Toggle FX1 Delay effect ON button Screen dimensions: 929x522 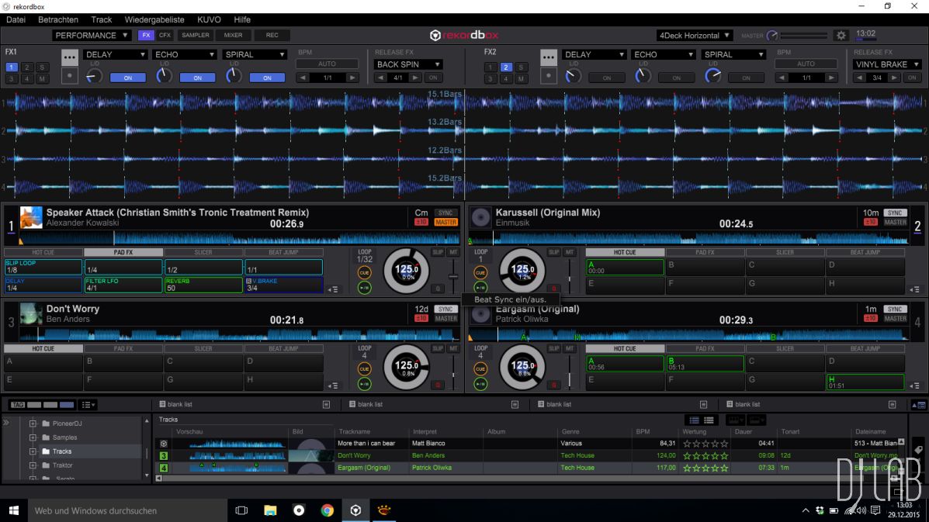(x=128, y=78)
